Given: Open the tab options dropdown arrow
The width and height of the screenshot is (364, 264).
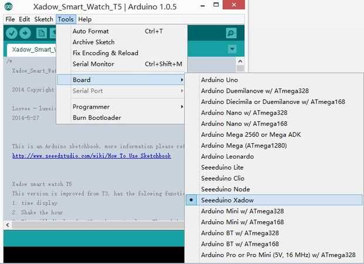Looking at the screenshot, I should tap(232, 49).
